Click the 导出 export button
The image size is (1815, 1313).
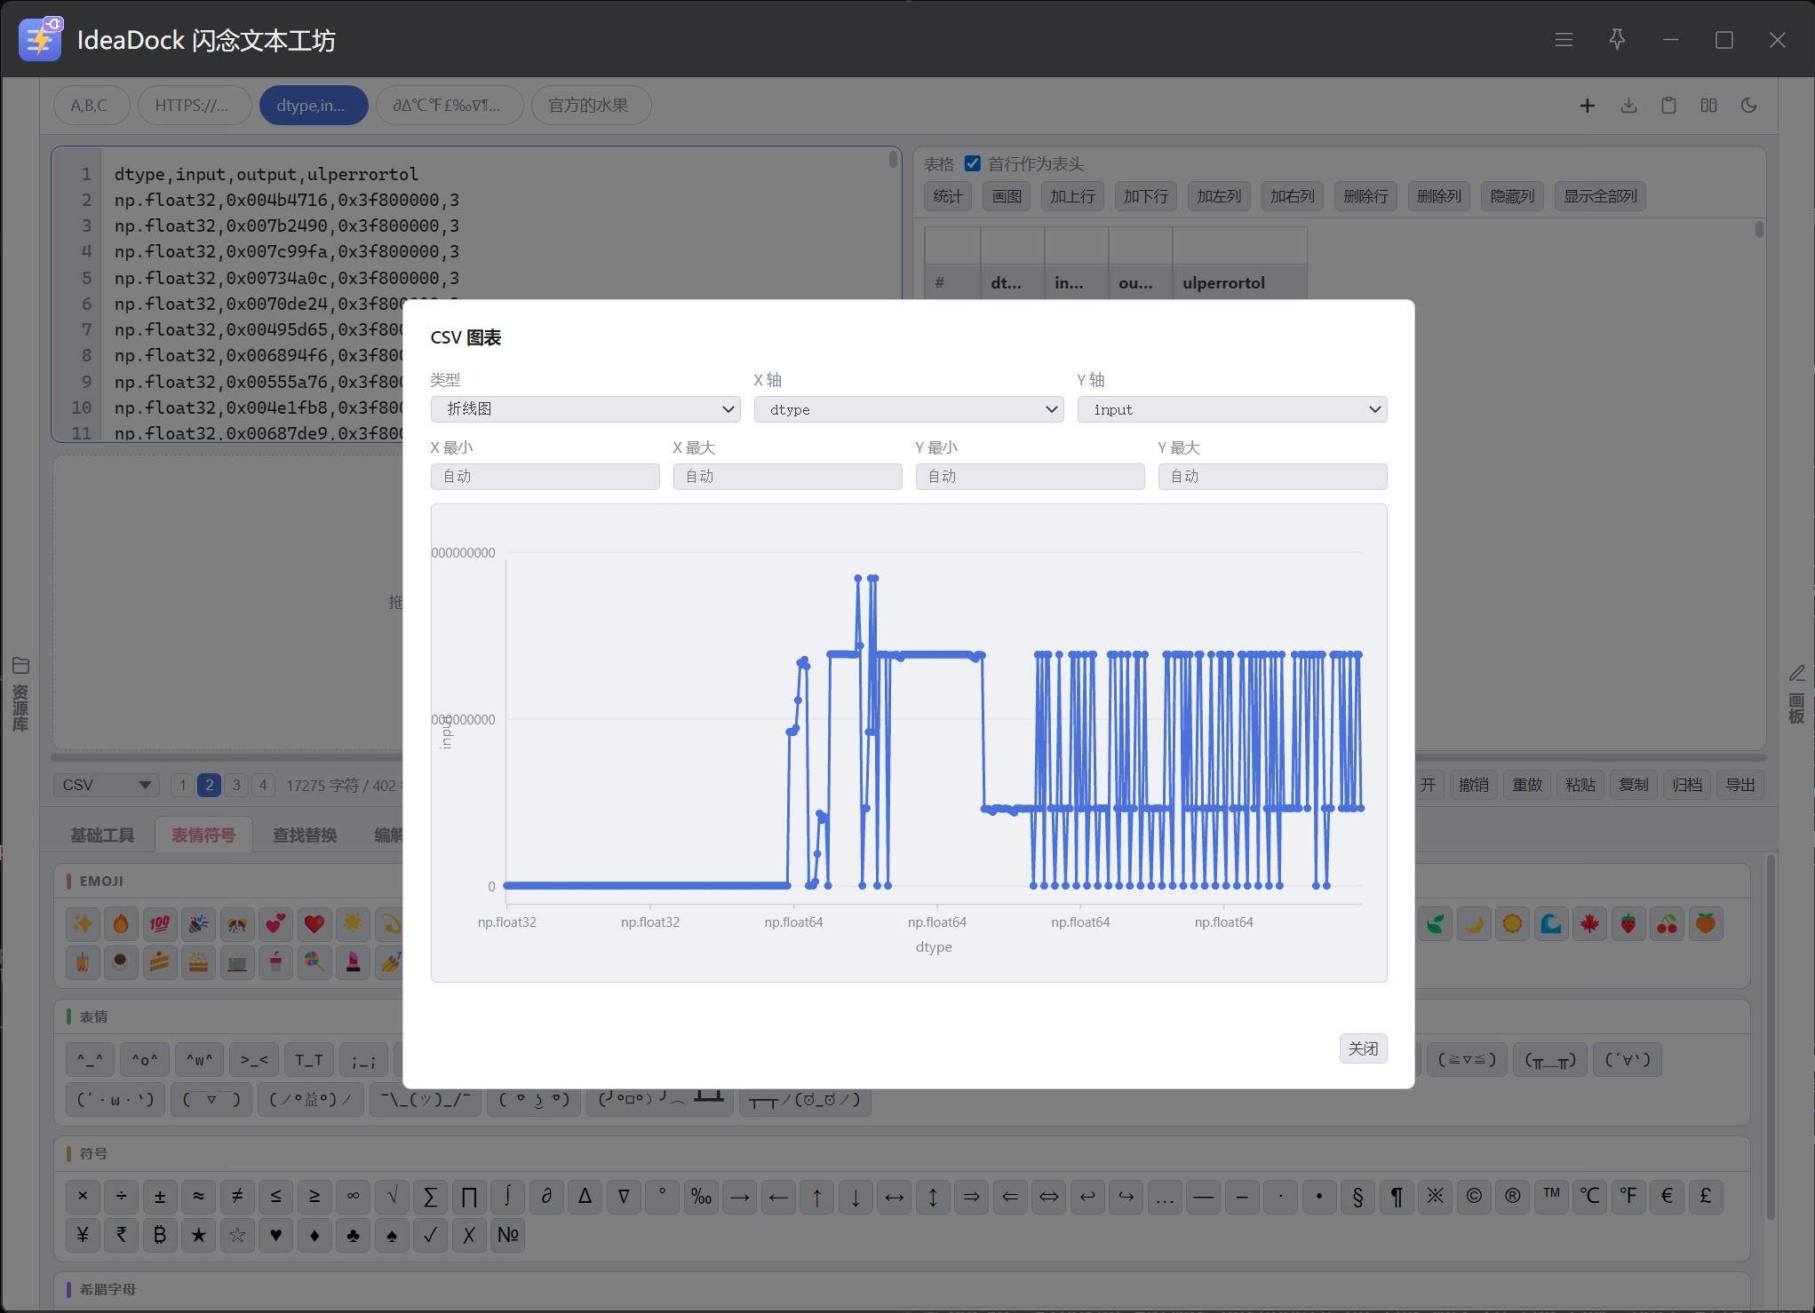click(x=1739, y=785)
